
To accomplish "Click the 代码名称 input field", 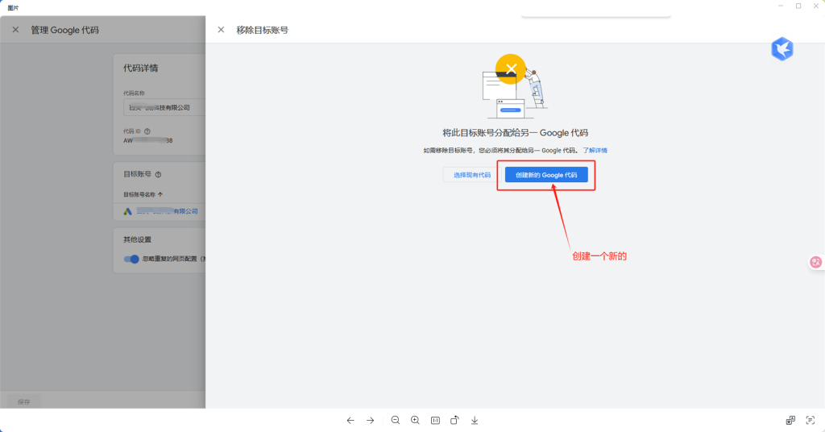I will (x=164, y=107).
